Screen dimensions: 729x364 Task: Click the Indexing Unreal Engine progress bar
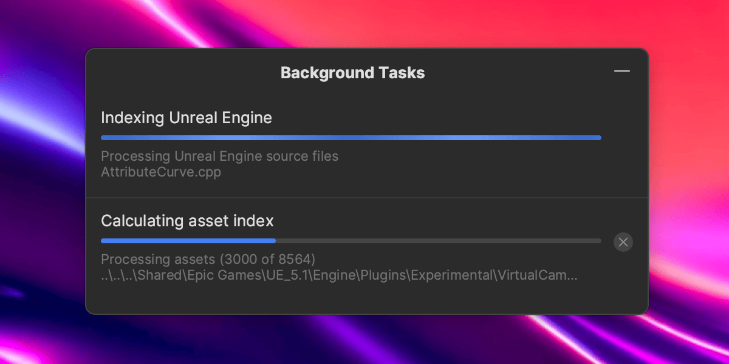[351, 138]
